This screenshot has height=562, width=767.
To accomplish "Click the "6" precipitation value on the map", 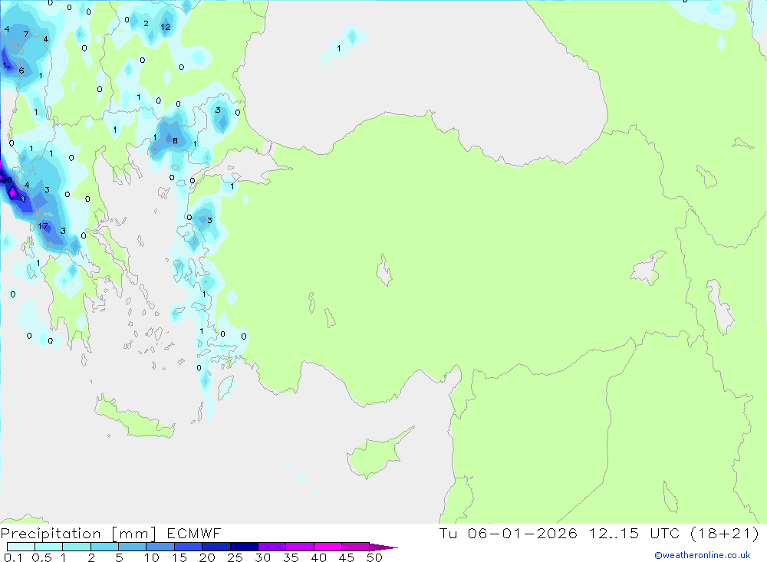I will tap(21, 71).
